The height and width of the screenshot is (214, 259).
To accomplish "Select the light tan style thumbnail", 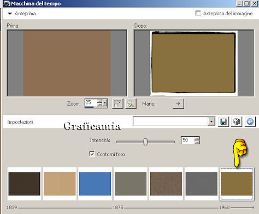I will coord(60,184).
